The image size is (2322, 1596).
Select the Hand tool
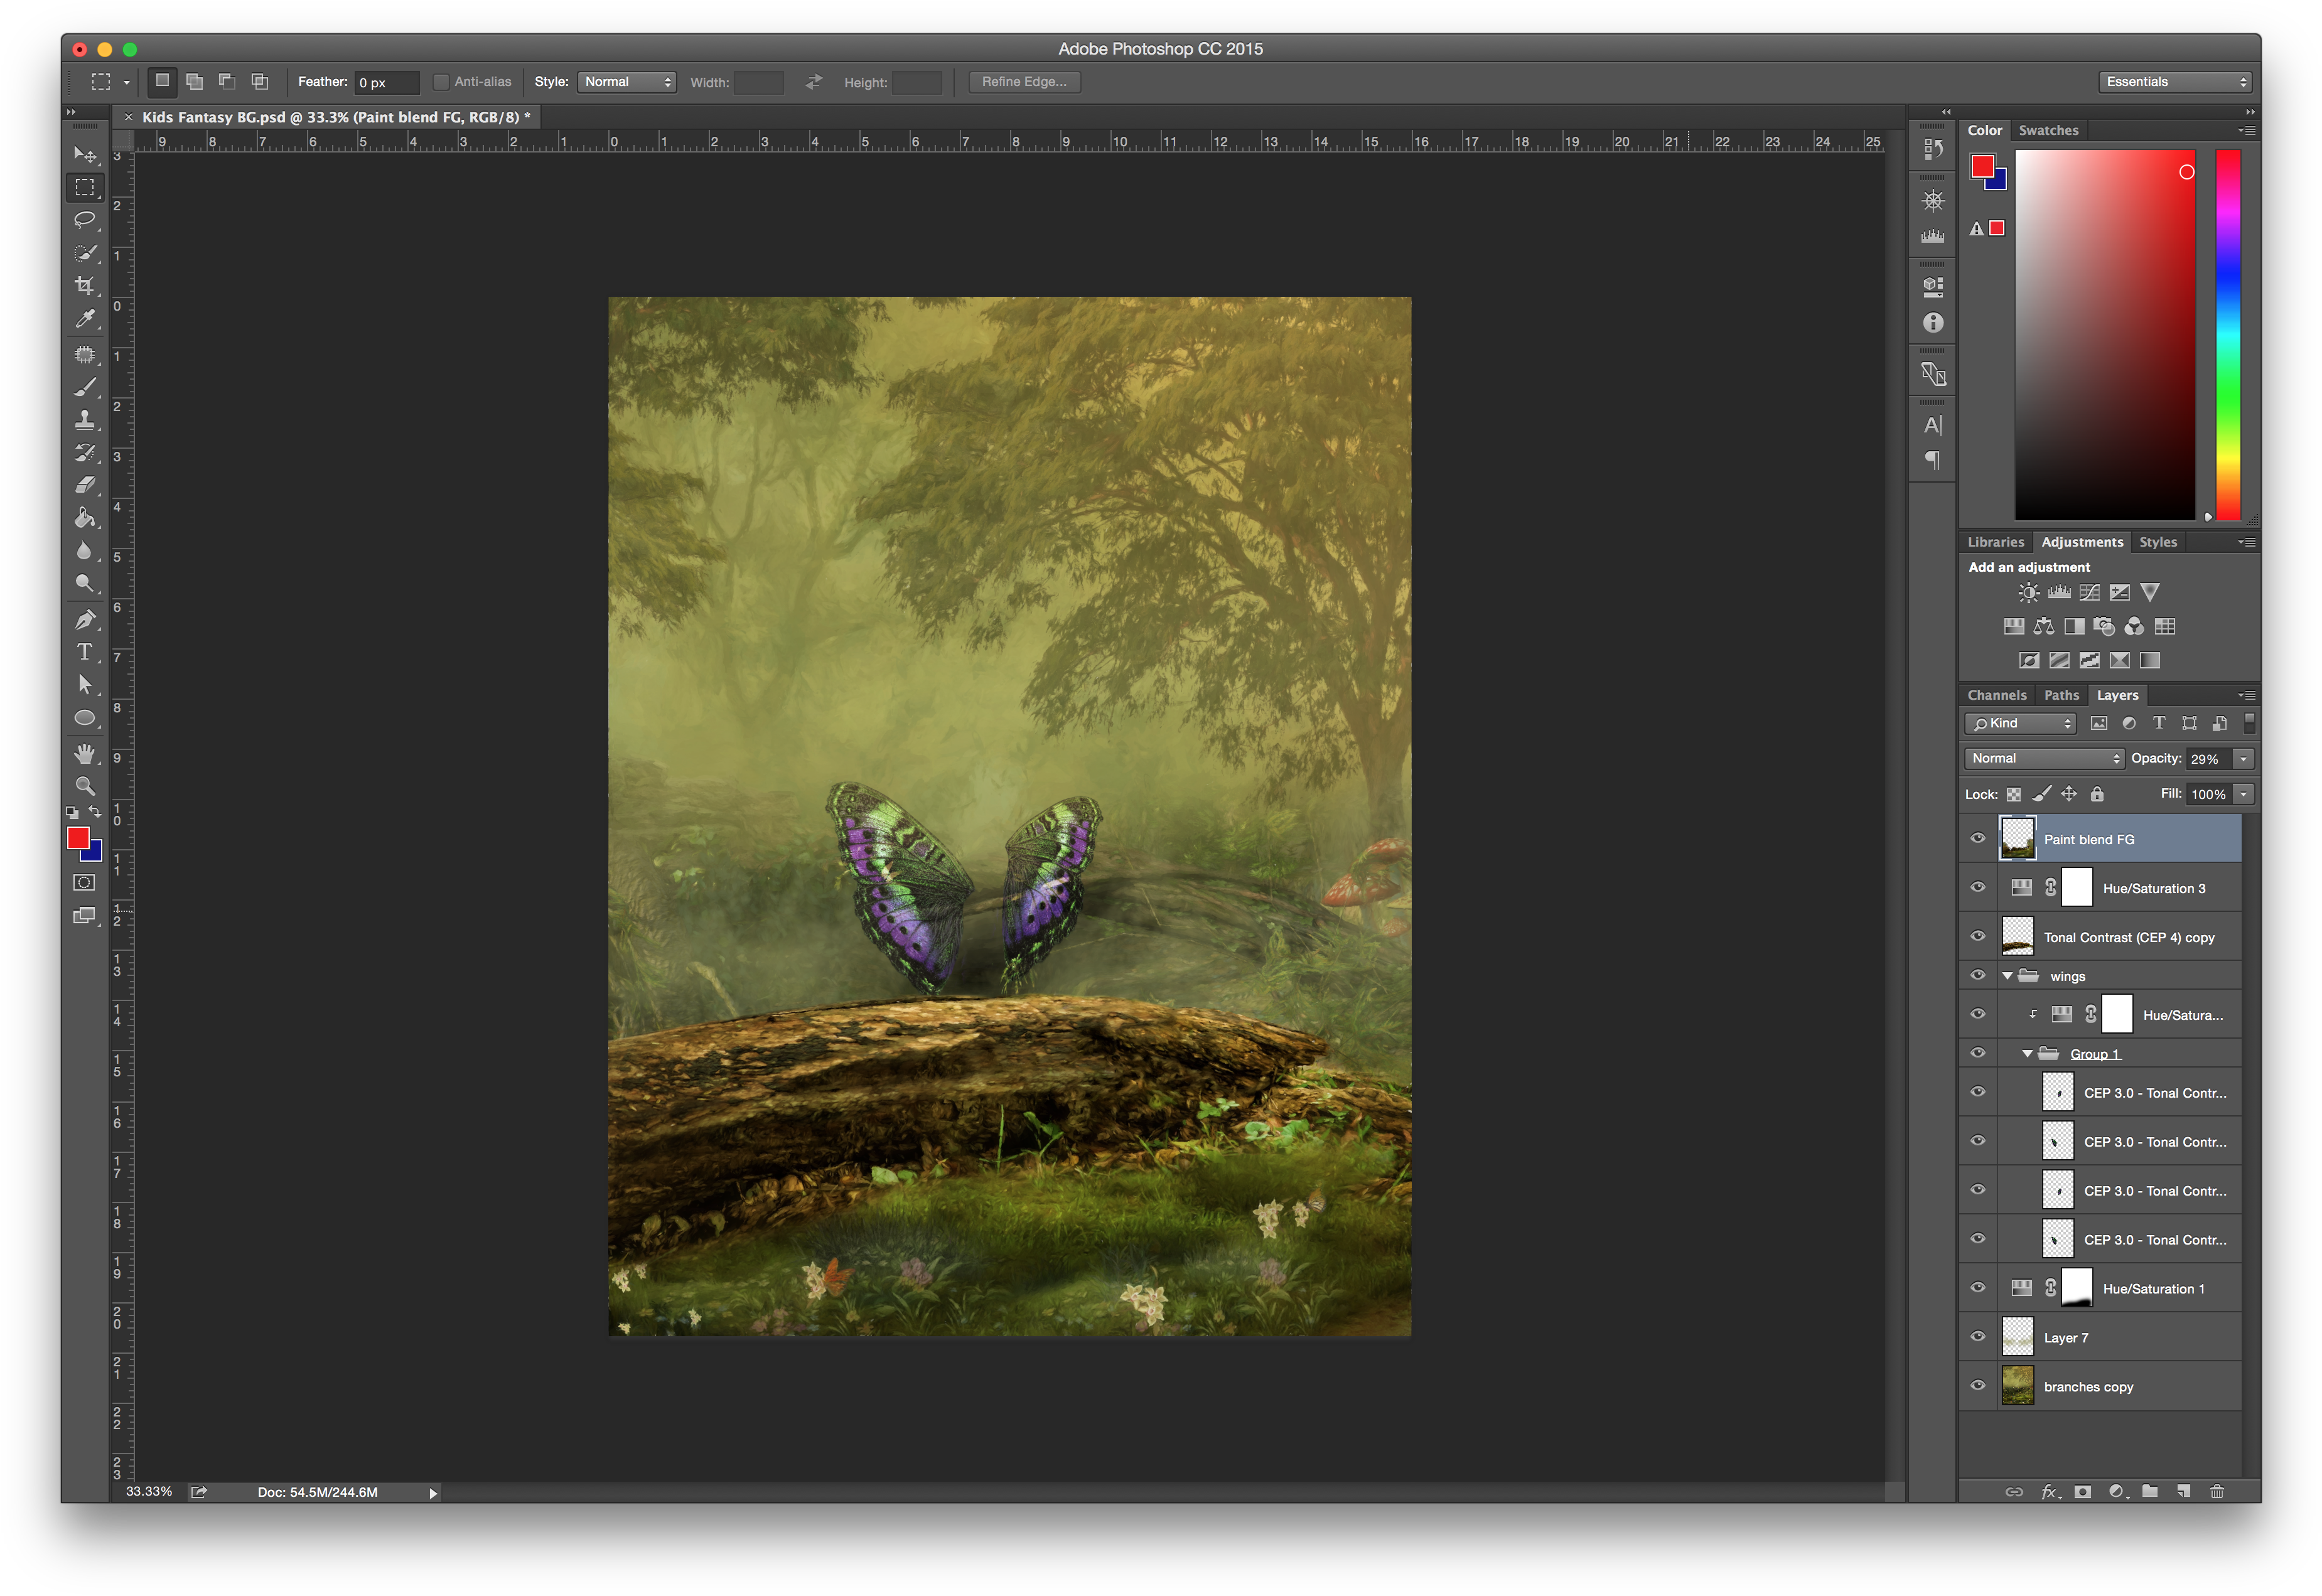[x=85, y=753]
